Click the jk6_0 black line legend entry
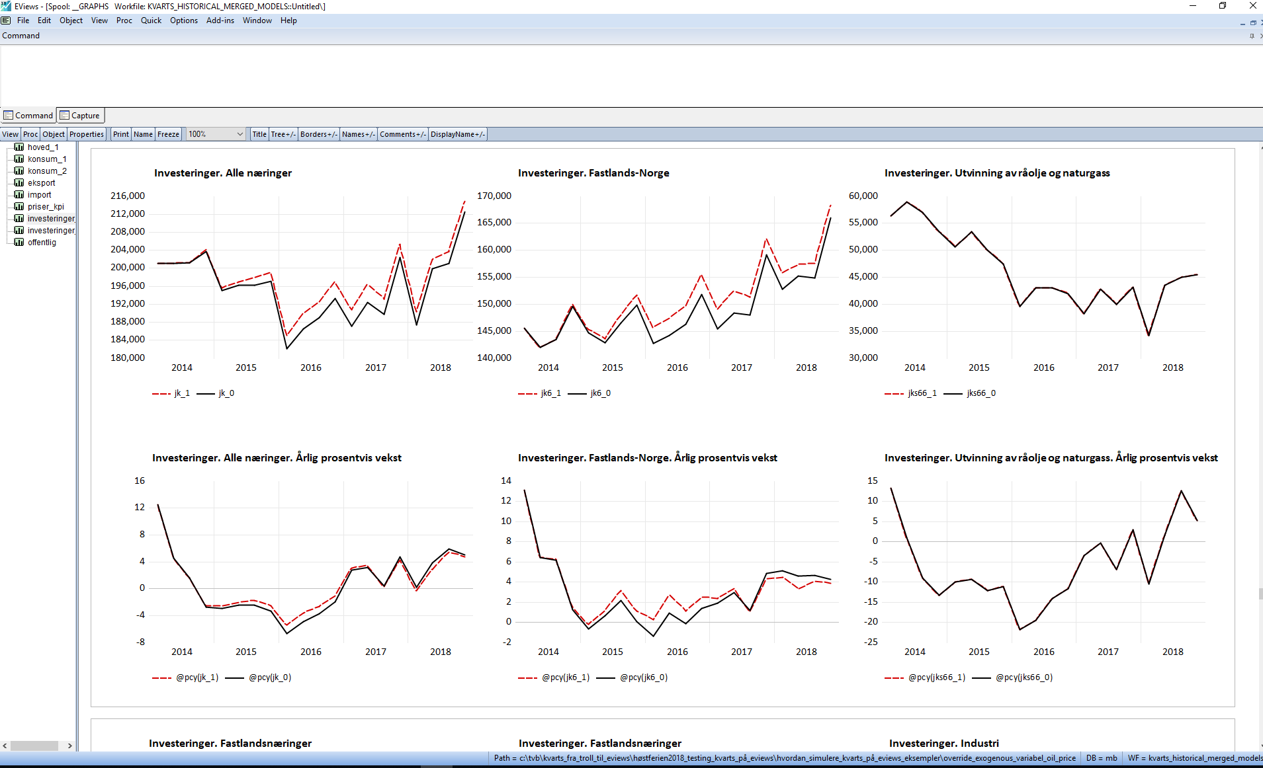Image resolution: width=1263 pixels, height=768 pixels. (589, 393)
